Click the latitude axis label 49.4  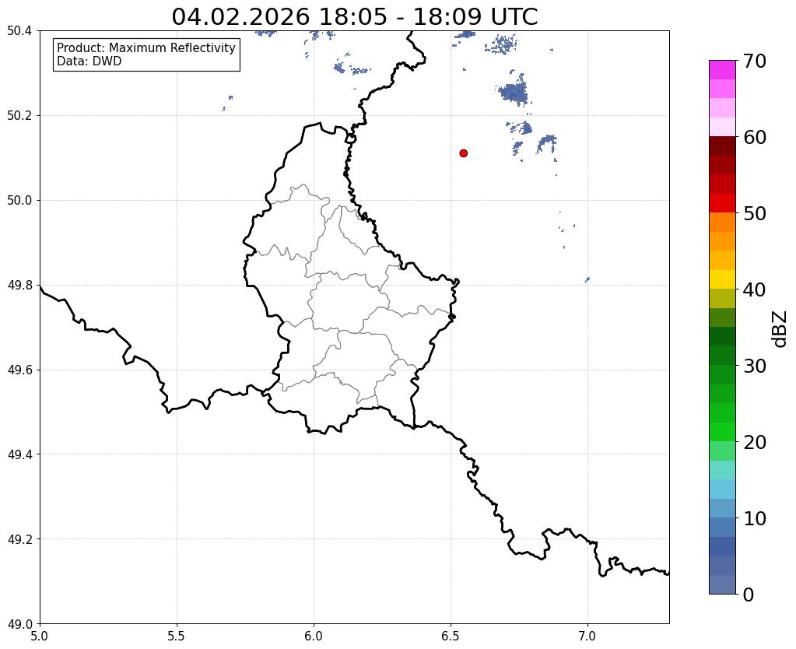pyautogui.click(x=19, y=454)
